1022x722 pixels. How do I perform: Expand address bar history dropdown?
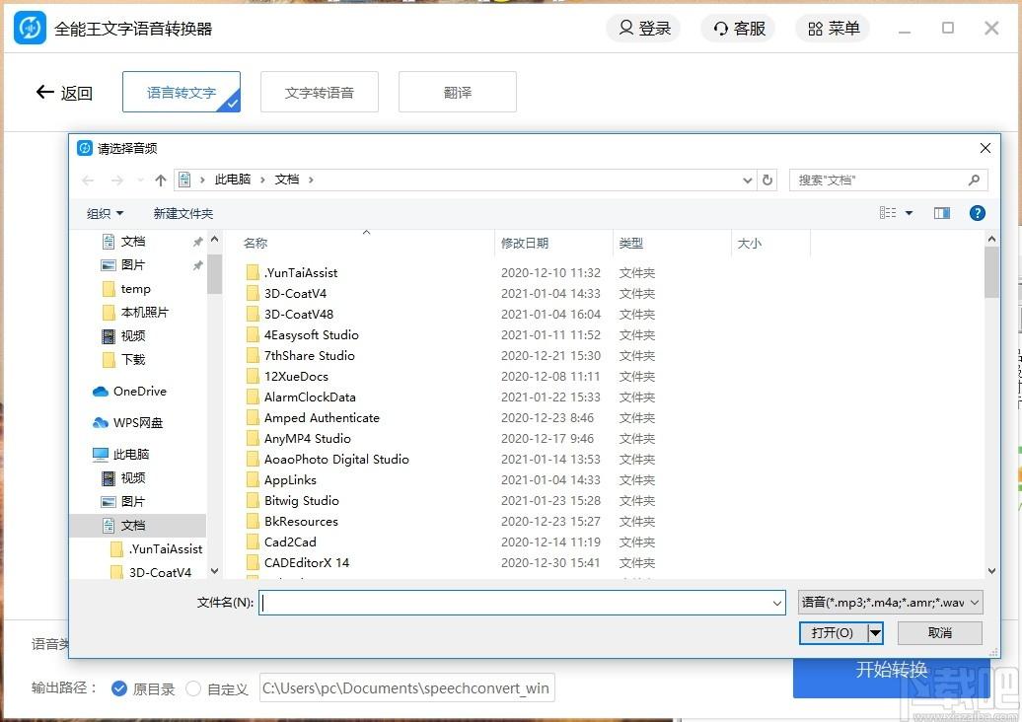coord(747,180)
